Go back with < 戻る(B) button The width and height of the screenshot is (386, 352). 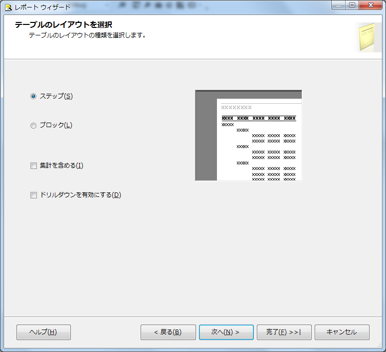[x=168, y=332]
